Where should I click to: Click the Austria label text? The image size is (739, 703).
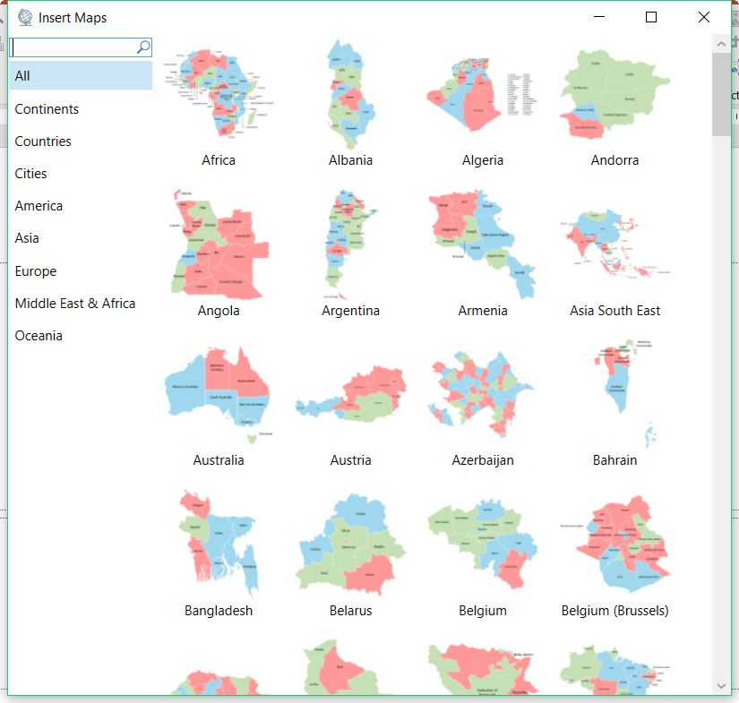(x=350, y=460)
